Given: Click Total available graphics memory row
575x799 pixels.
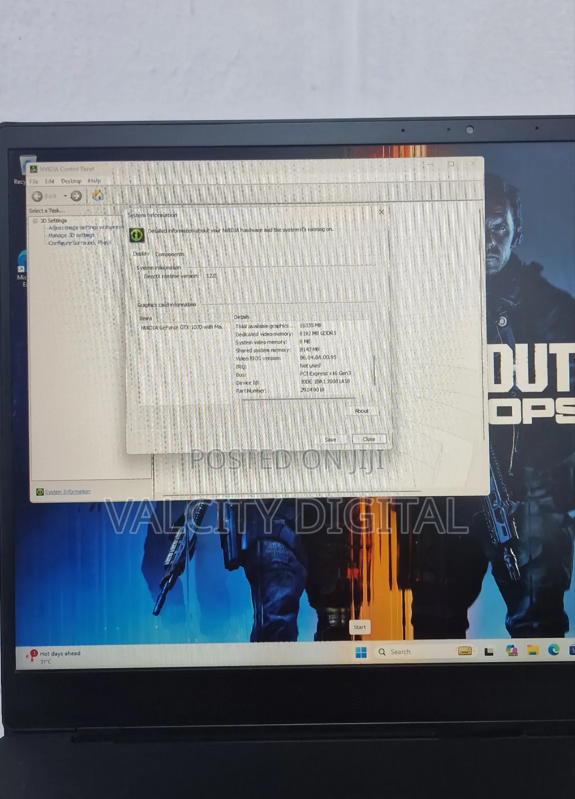Looking at the screenshot, I should tap(279, 326).
